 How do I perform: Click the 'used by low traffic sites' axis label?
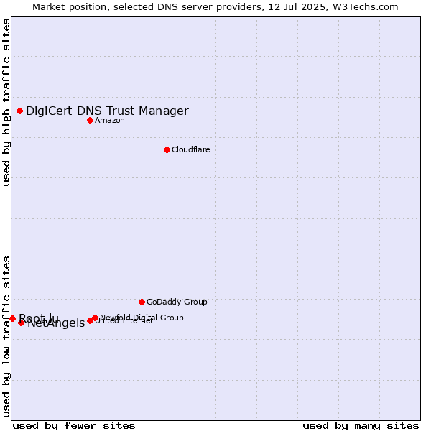click(x=6, y=337)
